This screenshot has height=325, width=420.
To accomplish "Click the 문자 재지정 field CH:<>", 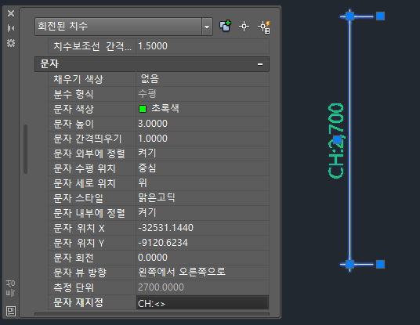I will 202,303.
